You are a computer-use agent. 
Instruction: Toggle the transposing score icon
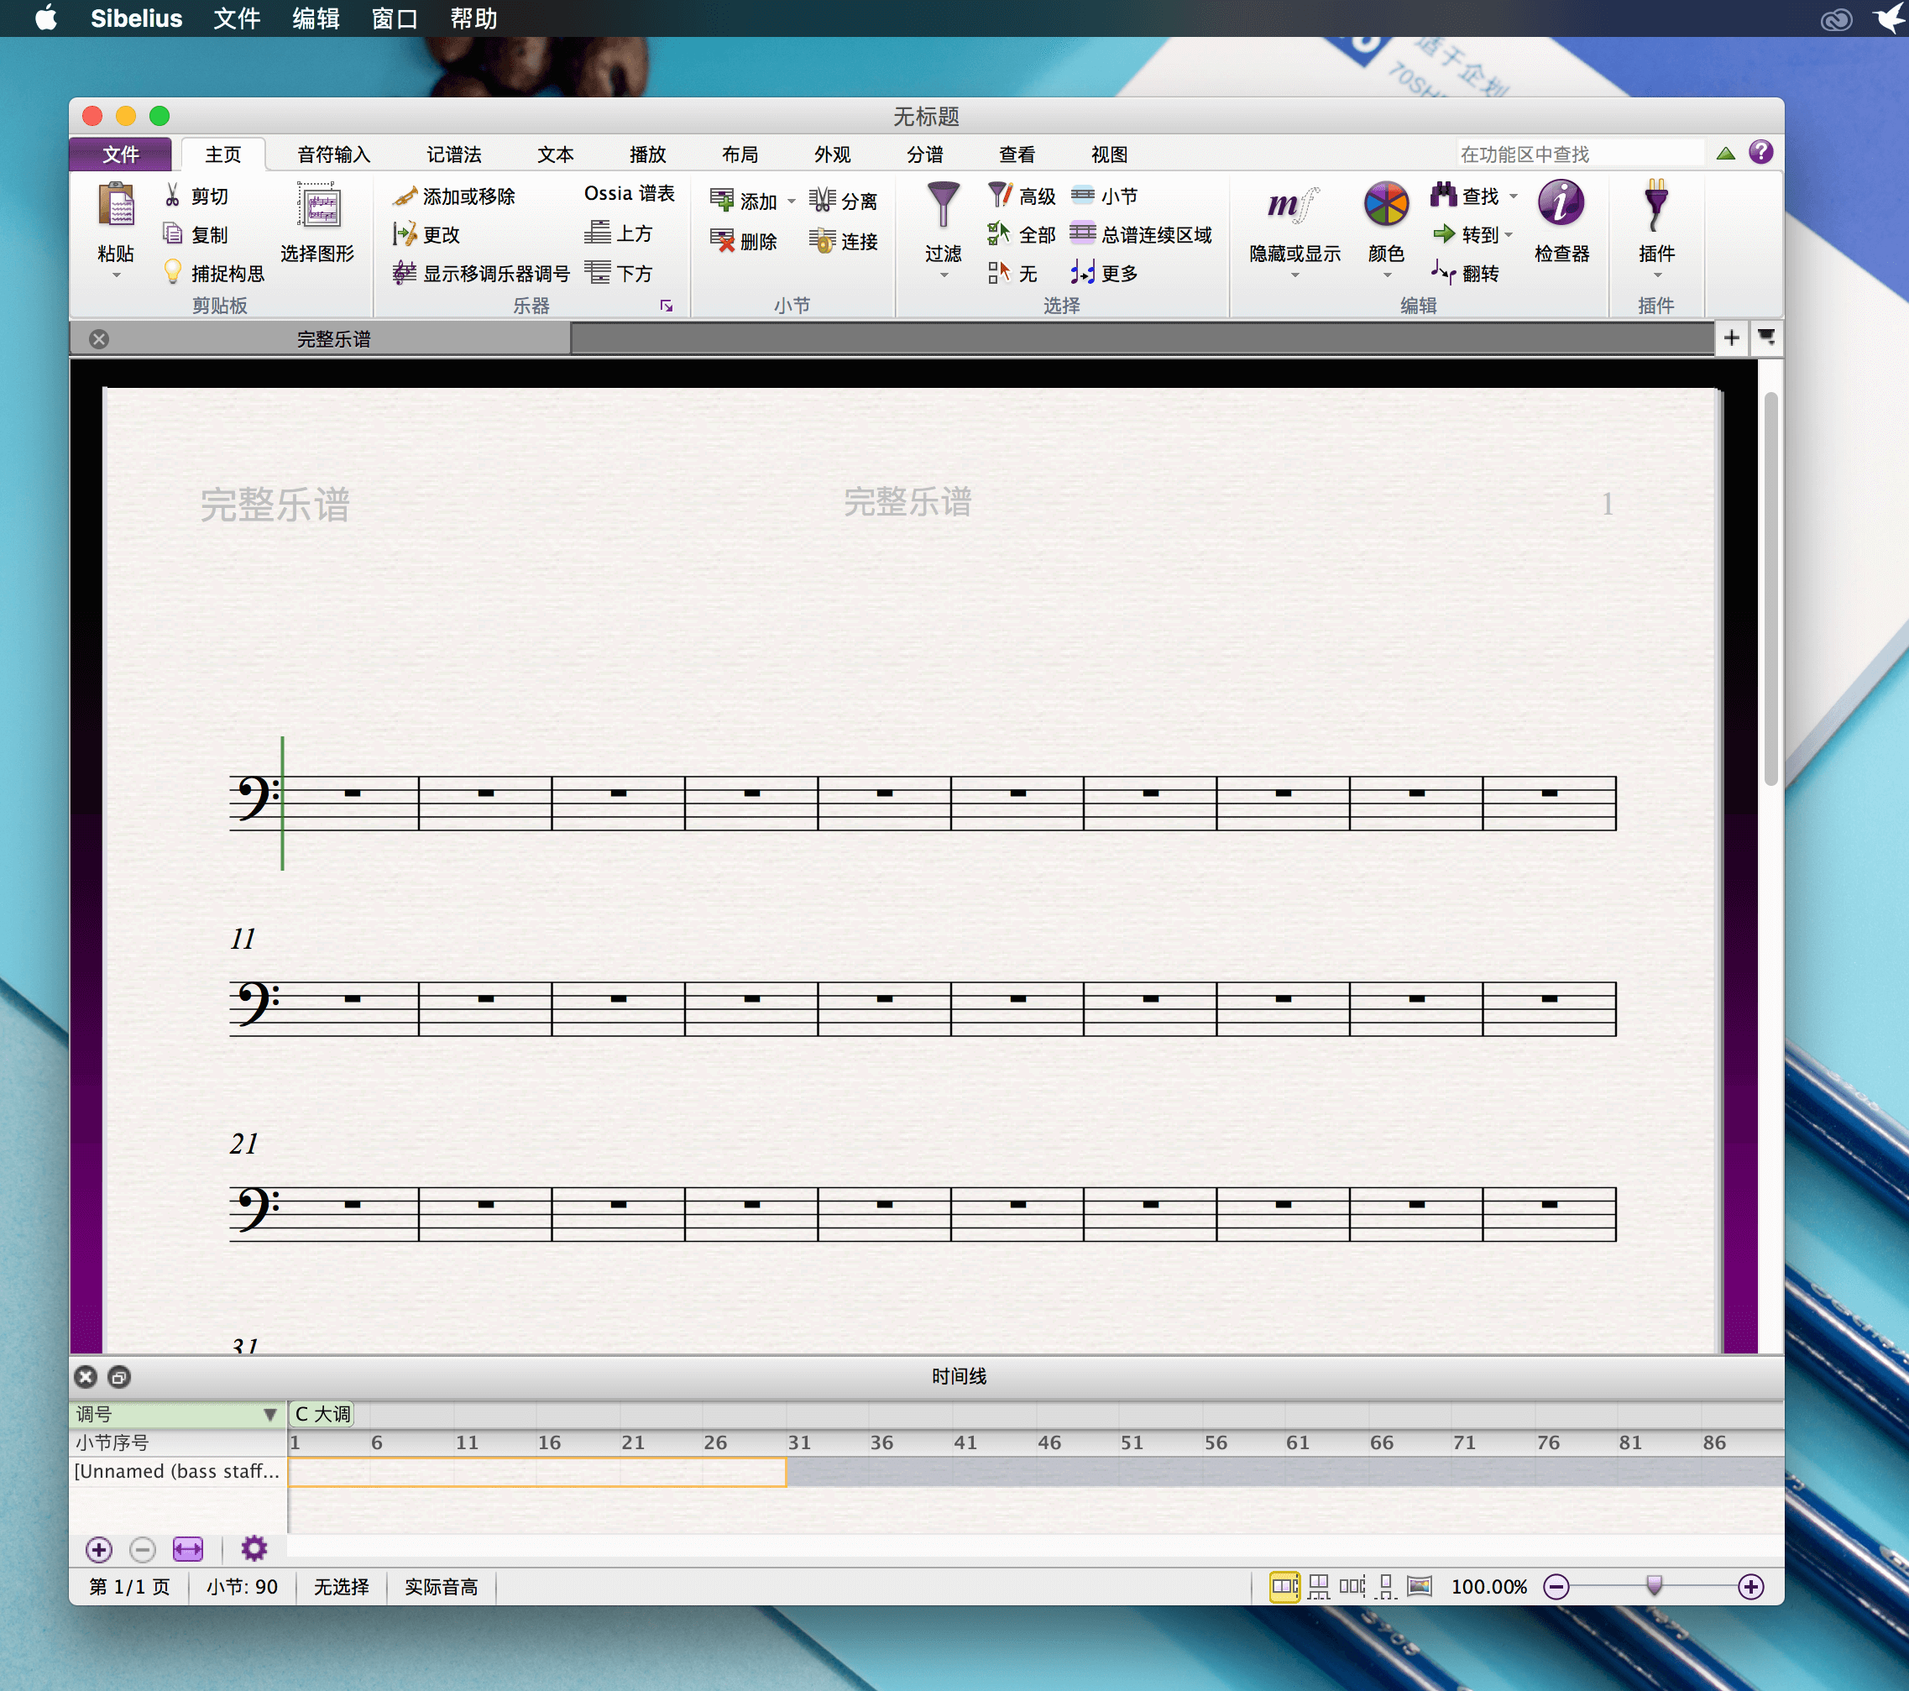coord(405,272)
